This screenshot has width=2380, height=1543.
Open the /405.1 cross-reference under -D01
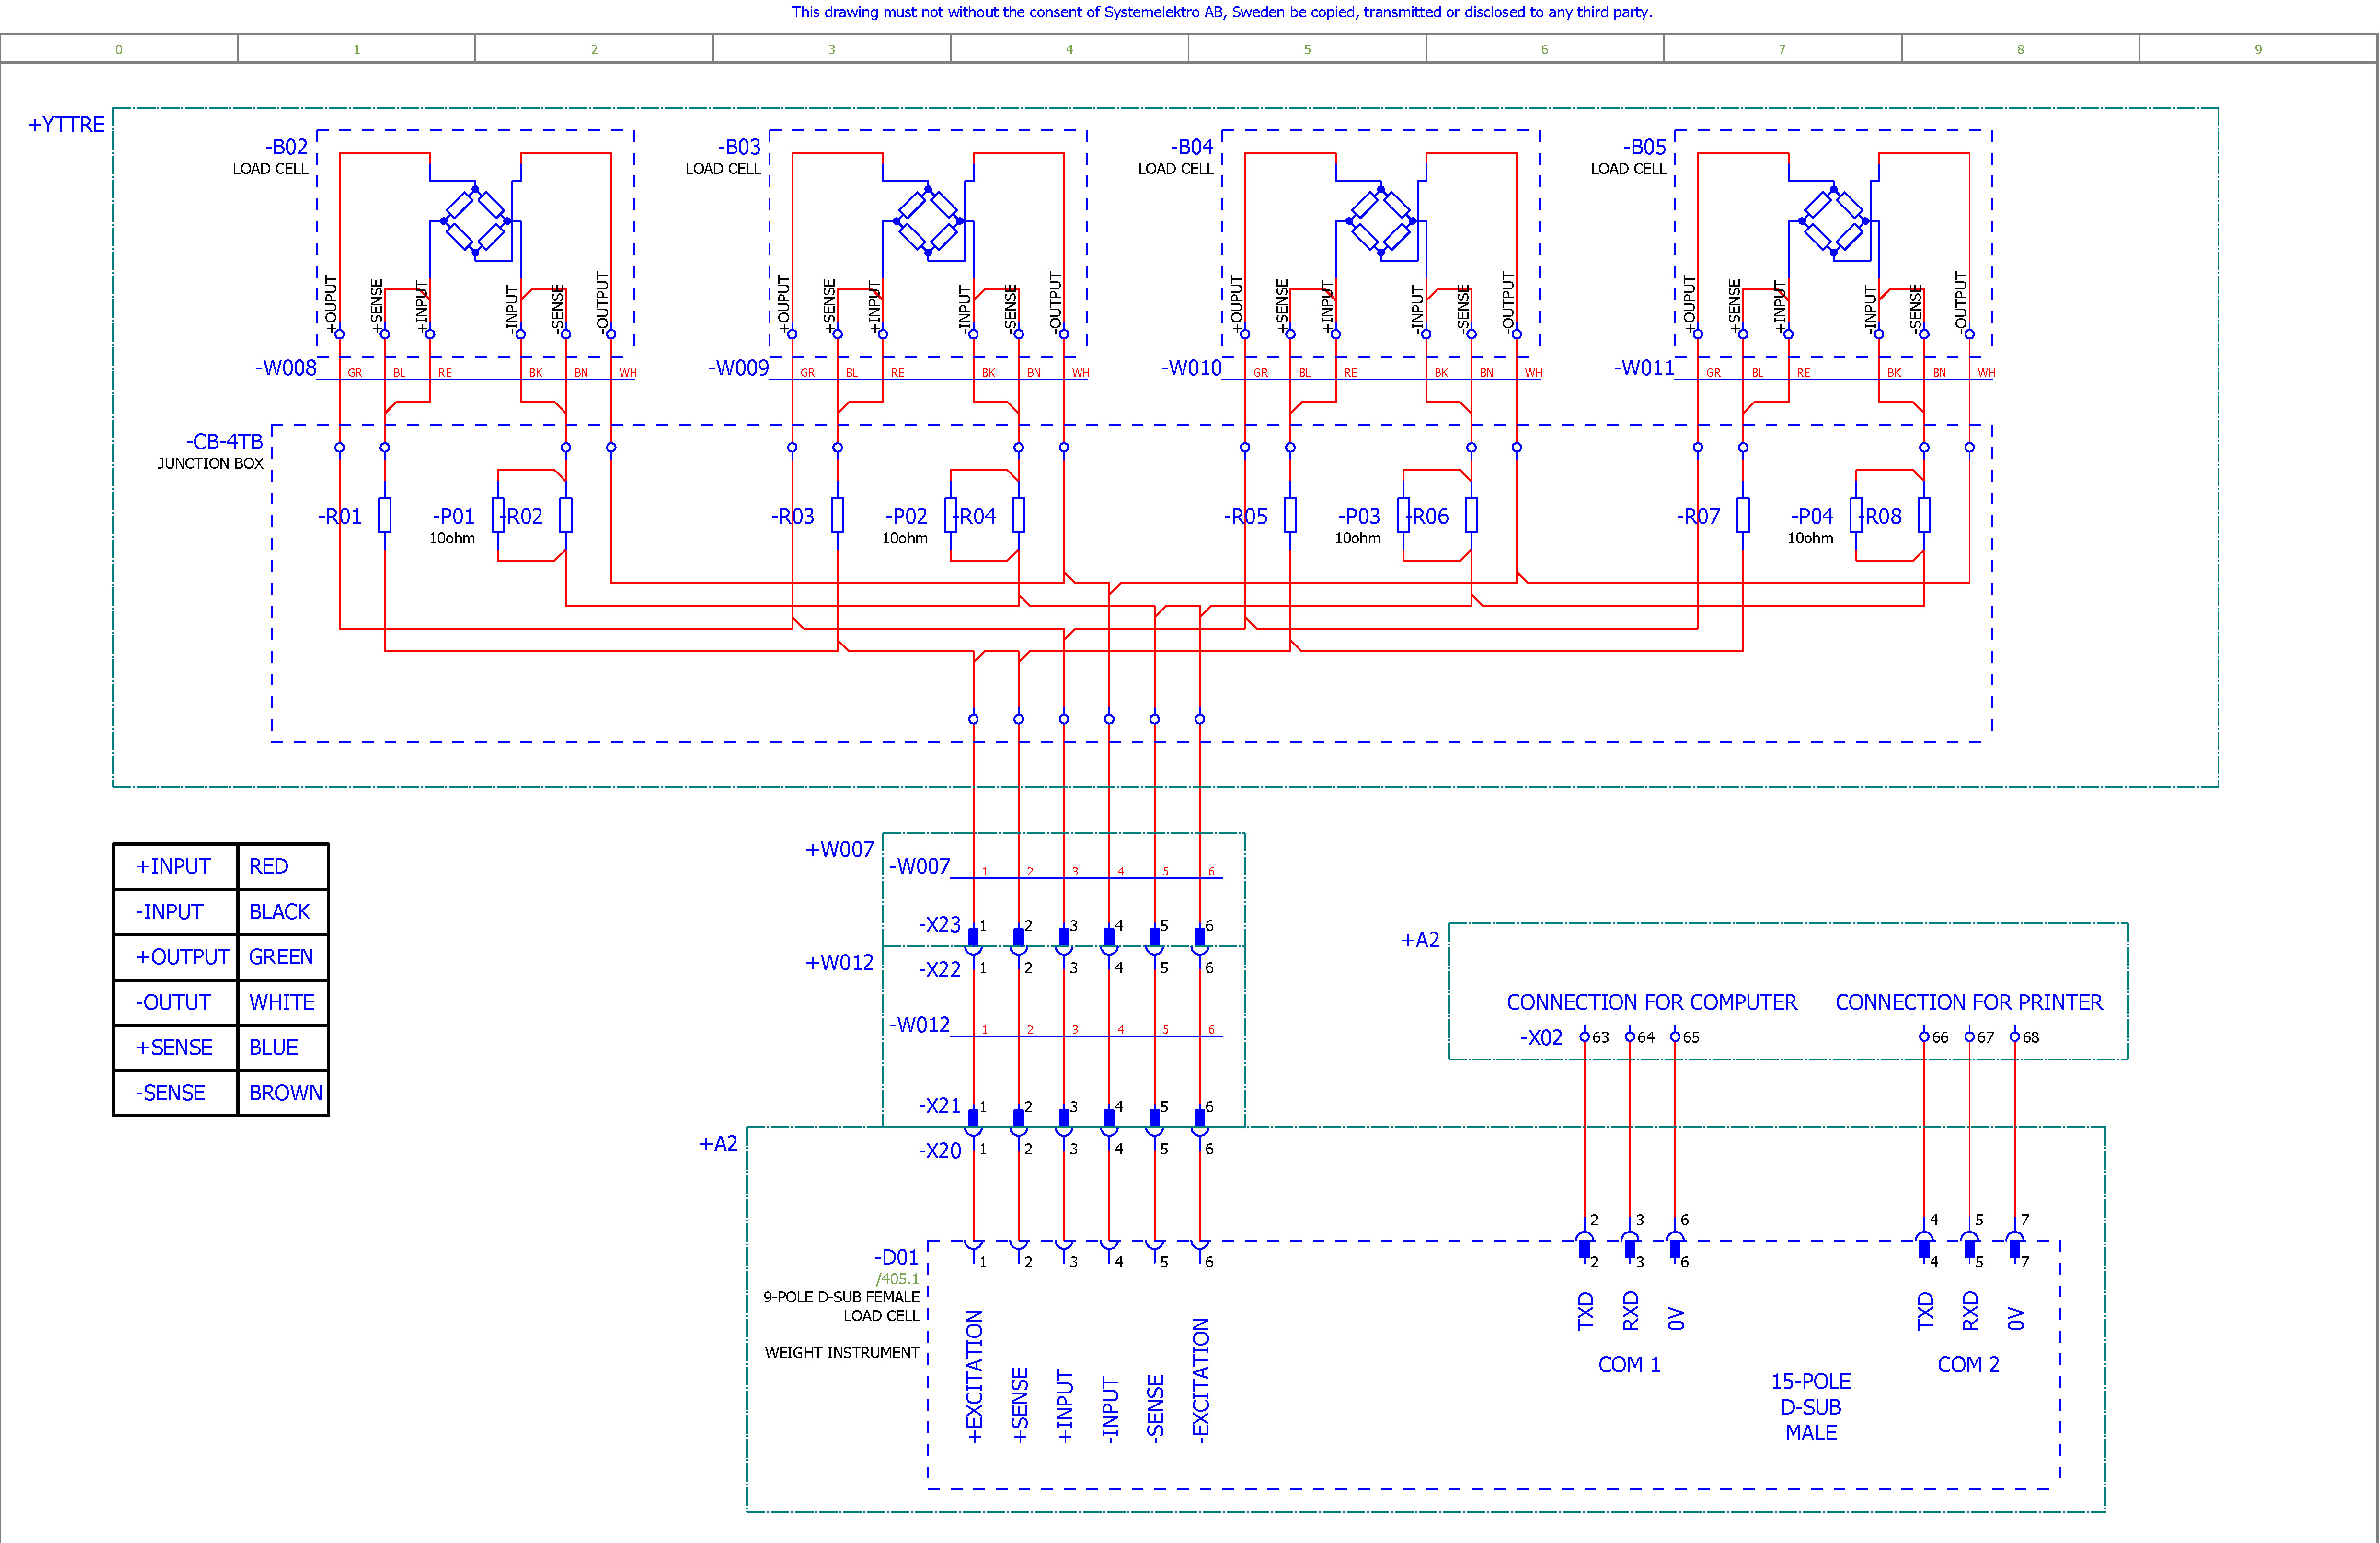(897, 1278)
